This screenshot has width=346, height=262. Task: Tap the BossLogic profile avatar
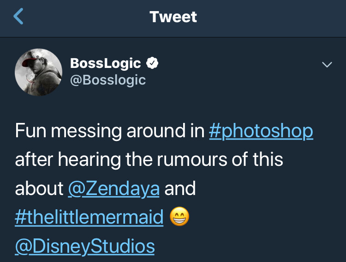(38, 72)
